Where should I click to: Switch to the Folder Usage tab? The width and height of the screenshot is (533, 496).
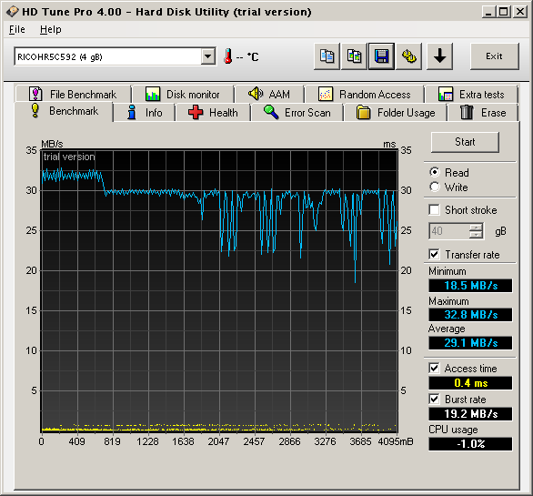(396, 113)
